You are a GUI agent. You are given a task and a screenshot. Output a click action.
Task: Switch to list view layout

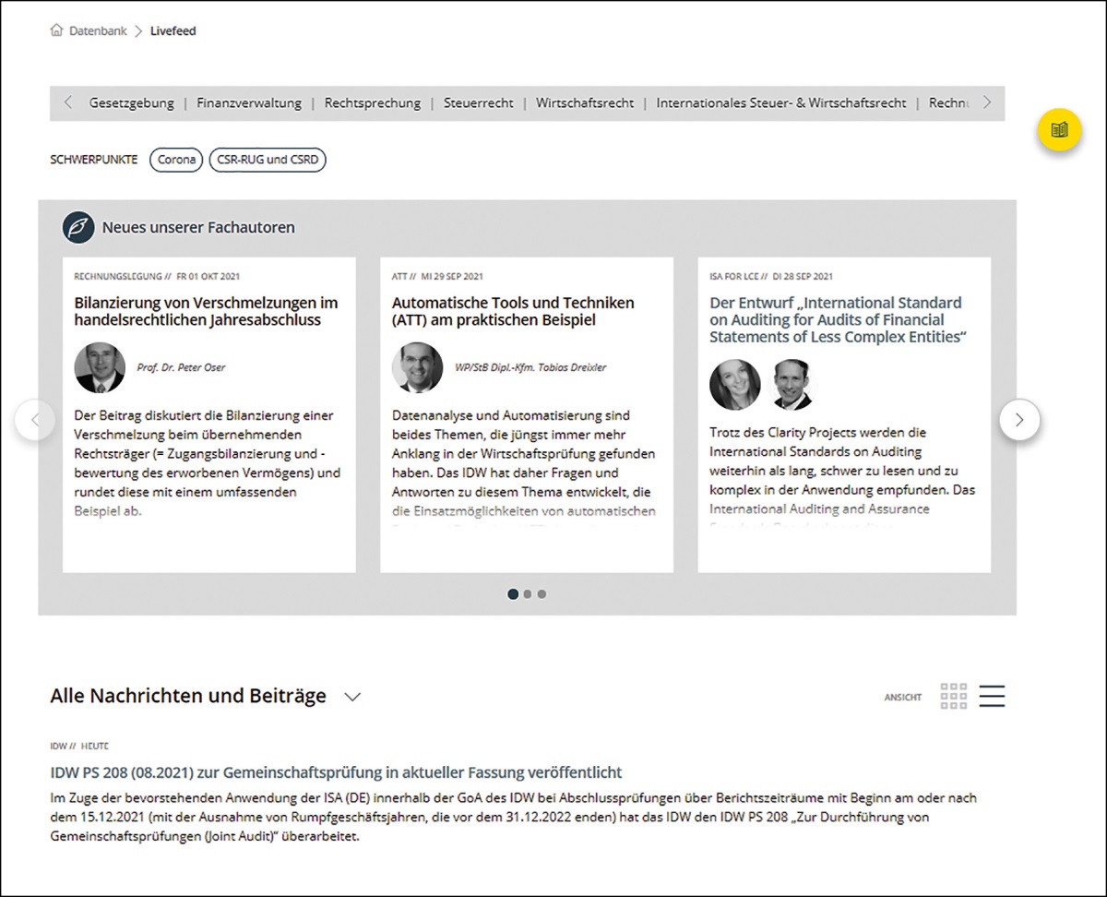[x=992, y=696]
